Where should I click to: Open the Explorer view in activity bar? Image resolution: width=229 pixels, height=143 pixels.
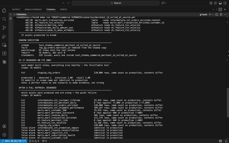click(4, 10)
